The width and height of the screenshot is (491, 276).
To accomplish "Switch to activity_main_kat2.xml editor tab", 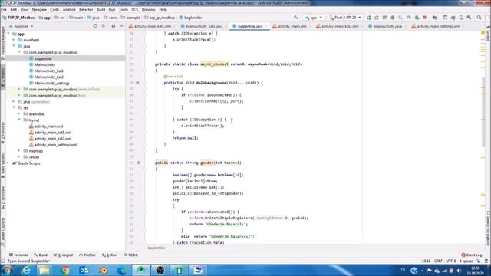I will 340,26.
